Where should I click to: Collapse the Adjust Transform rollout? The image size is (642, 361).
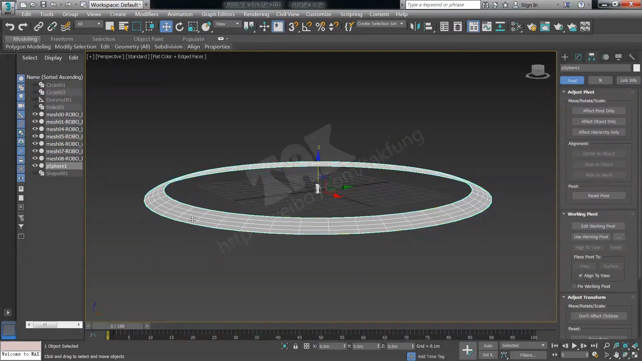(x=564, y=297)
